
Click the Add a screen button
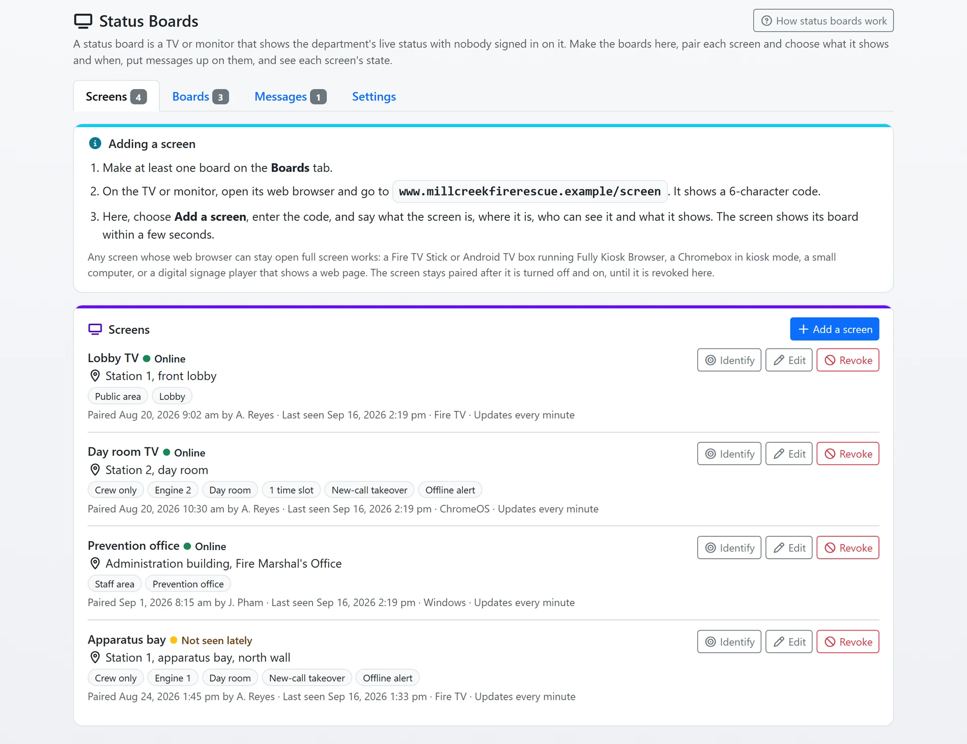pos(835,329)
